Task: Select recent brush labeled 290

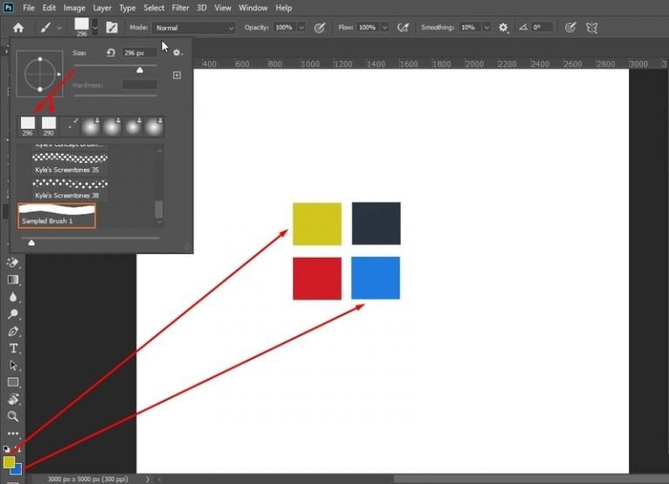Action: pyautogui.click(x=49, y=126)
